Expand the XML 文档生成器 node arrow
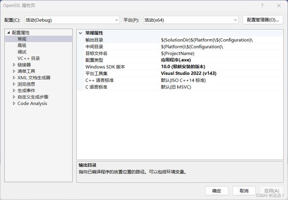288x200 pixels. pos(14,78)
